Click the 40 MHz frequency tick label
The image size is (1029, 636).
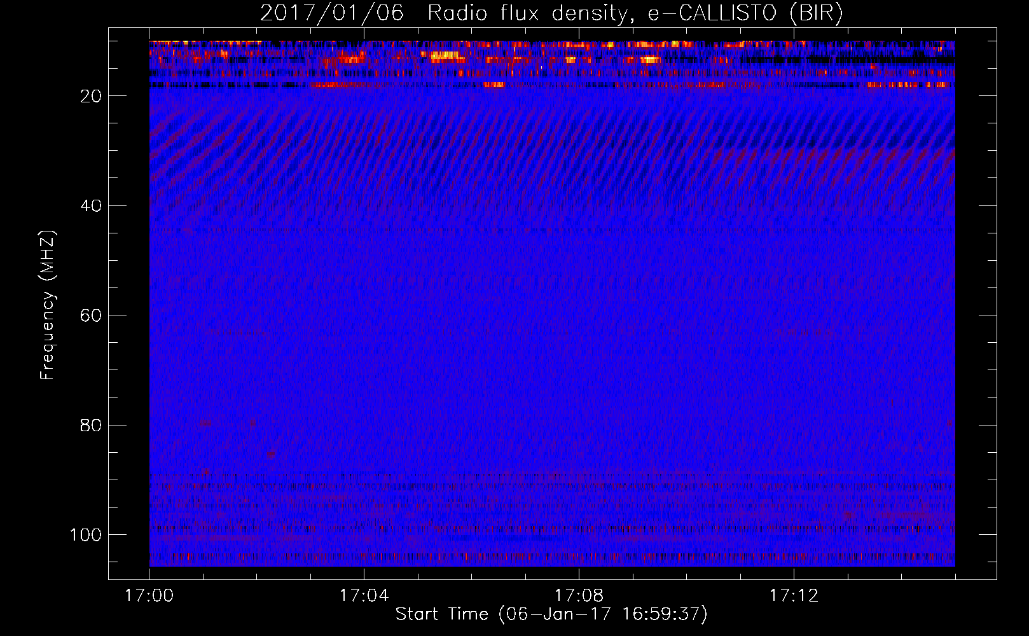pos(91,206)
